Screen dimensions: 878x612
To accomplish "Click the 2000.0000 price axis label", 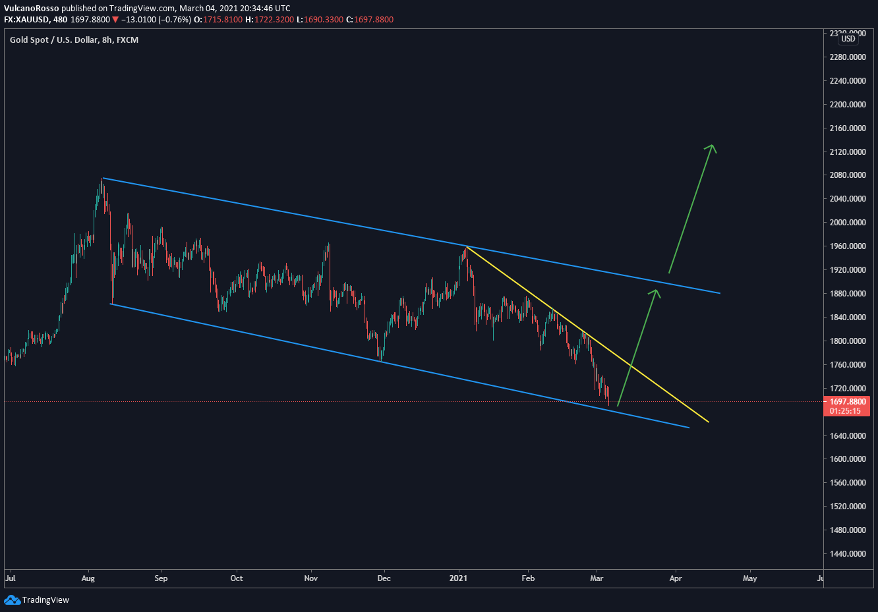I will tap(848, 223).
